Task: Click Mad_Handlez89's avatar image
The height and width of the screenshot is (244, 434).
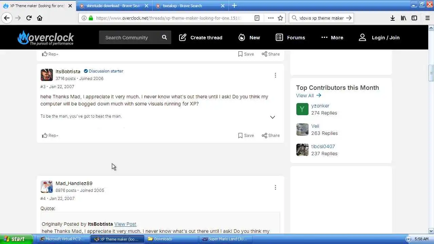Action: pyautogui.click(x=46, y=187)
